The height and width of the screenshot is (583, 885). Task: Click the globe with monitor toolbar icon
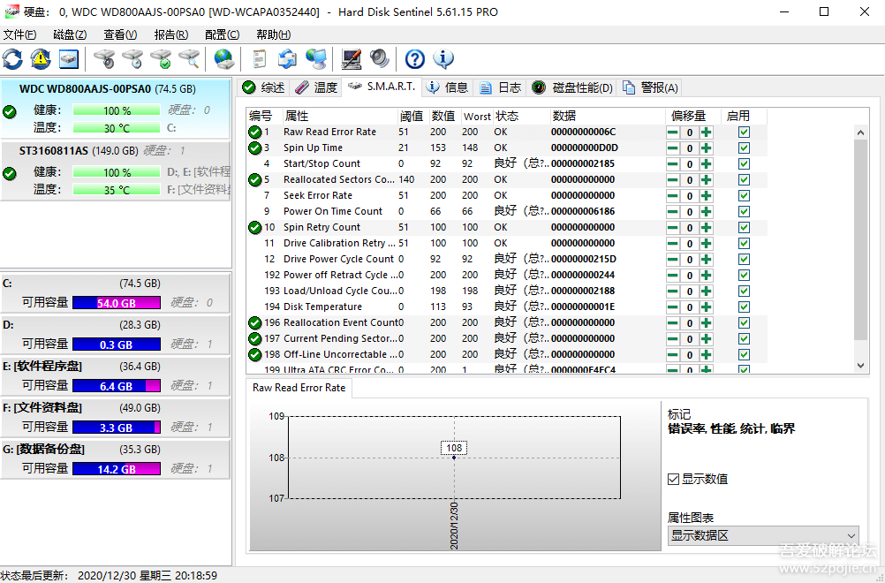pos(315,58)
